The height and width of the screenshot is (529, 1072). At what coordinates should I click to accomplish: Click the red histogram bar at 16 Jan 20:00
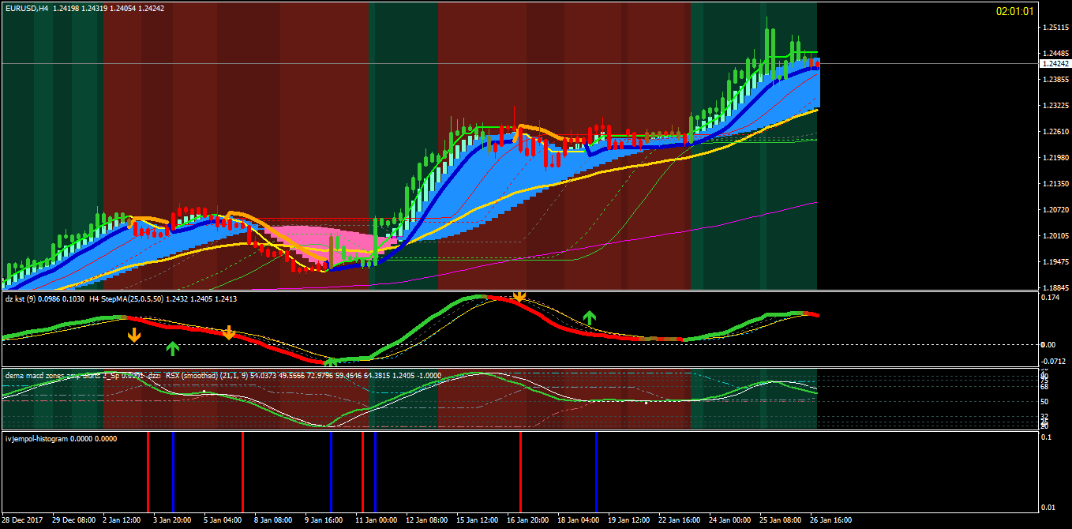[520, 472]
